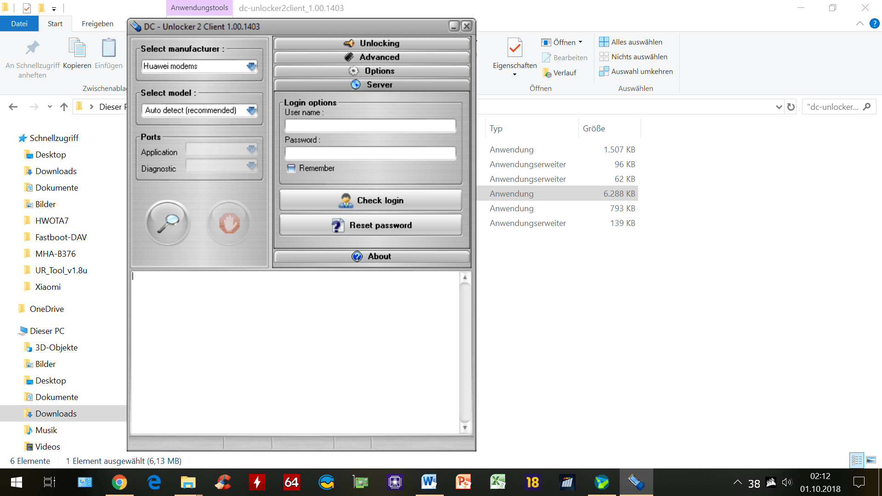
Task: Expand the Öffnen dropdown arrow
Action: pyautogui.click(x=581, y=42)
